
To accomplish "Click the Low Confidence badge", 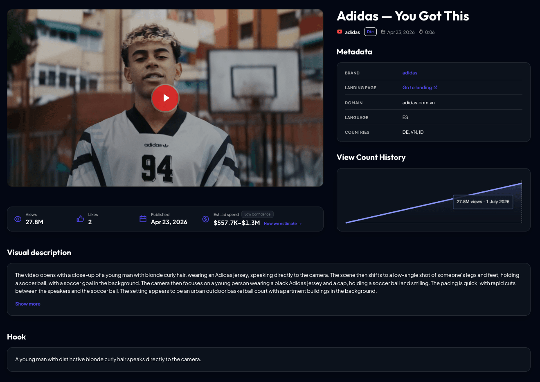I will (x=257, y=214).
